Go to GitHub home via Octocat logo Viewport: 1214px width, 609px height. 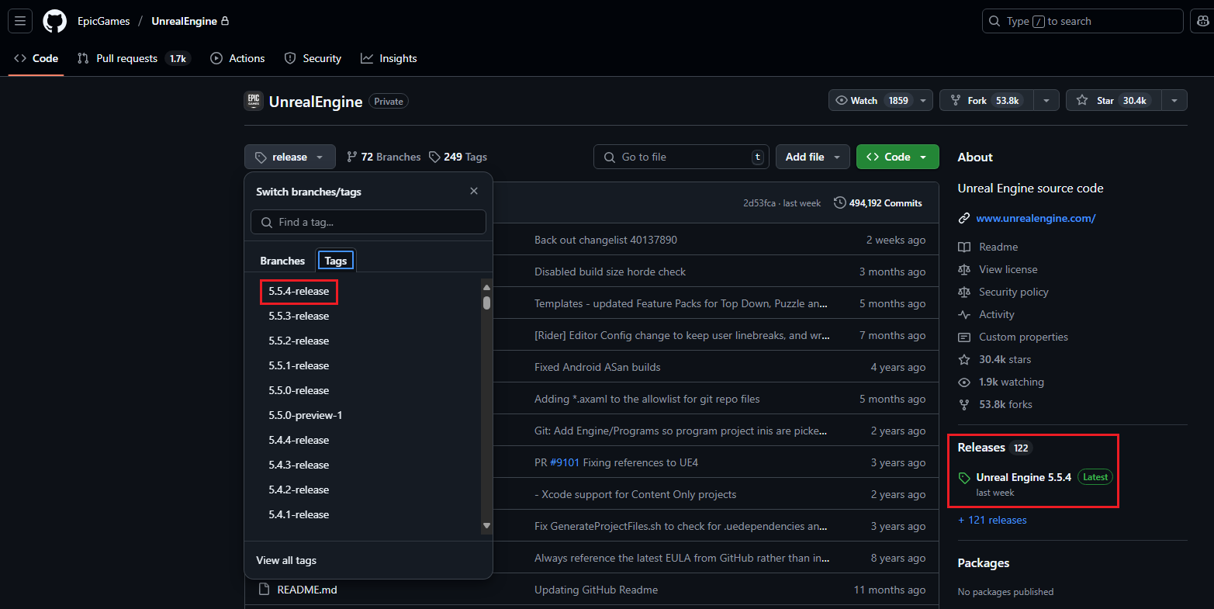(54, 21)
